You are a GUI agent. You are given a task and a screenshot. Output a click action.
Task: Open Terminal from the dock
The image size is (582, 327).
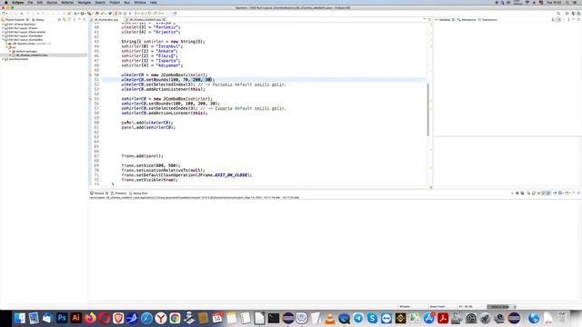274,318
